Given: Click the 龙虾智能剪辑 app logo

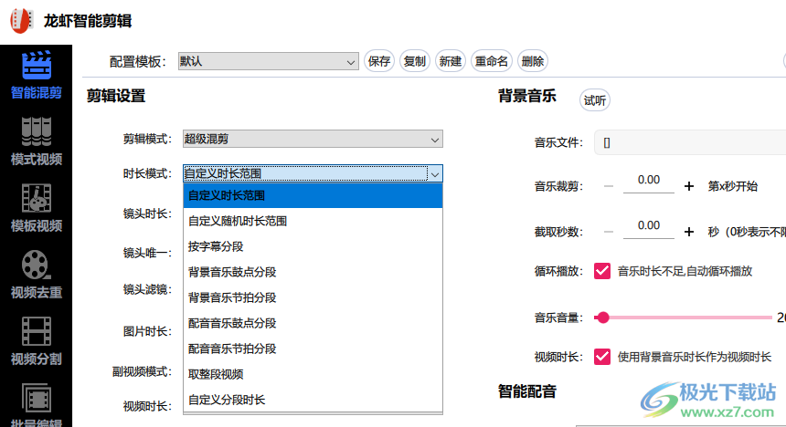Looking at the screenshot, I should coord(22,20).
